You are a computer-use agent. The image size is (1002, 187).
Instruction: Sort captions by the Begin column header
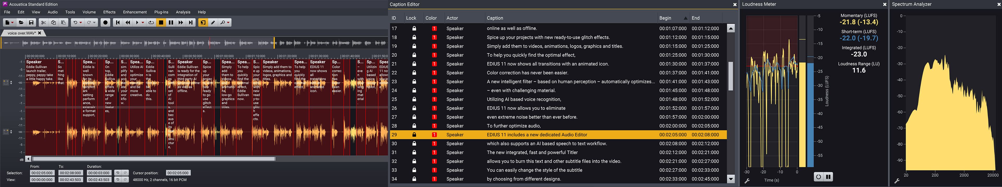(x=665, y=18)
